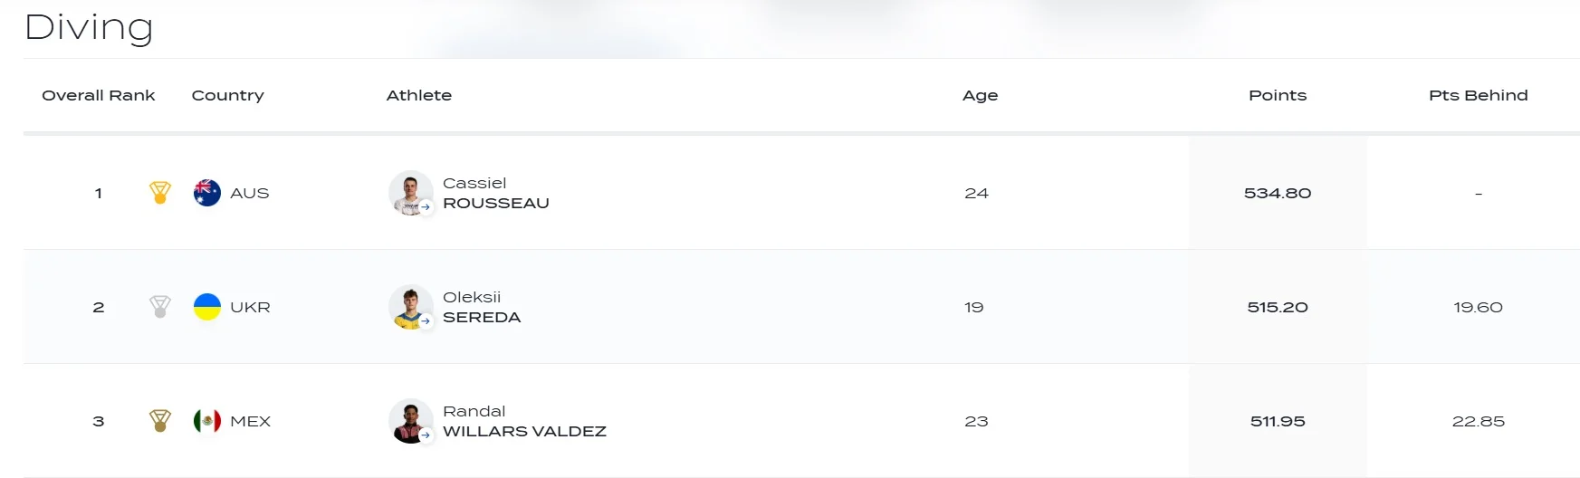Screen dimensions: 1580x478
Task: Click Cassiel Rousseau's profile photo
Action: click(x=410, y=192)
